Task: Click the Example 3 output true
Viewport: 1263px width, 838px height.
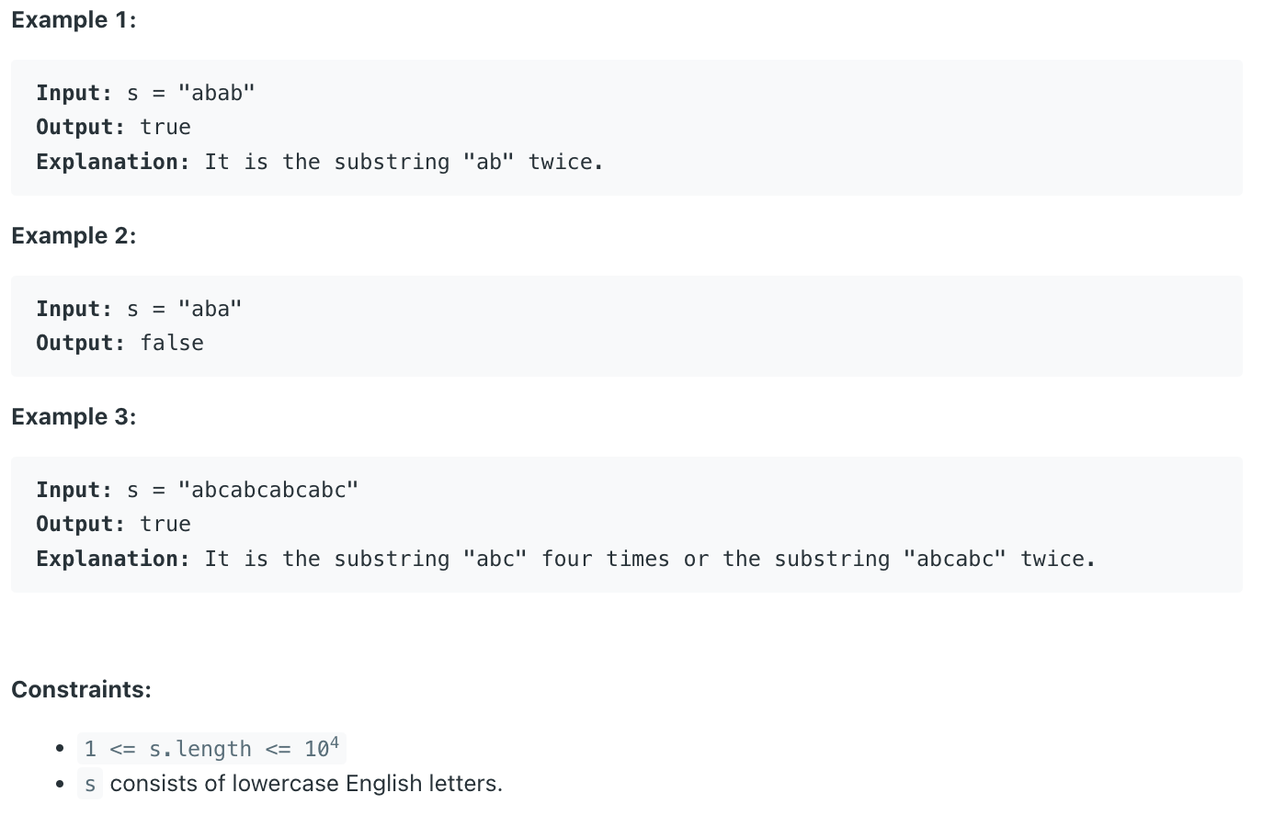Action: coord(165,524)
